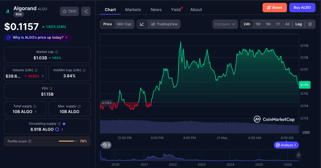Click the circulating supply progress ring icon
Viewport: 321px width, 168px height.
57,129
